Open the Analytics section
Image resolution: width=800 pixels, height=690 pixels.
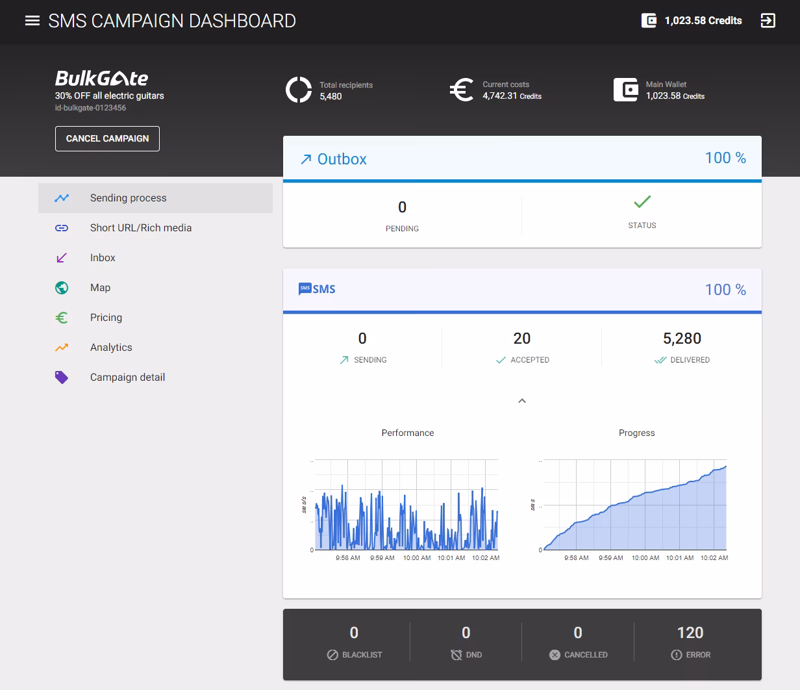(155, 348)
